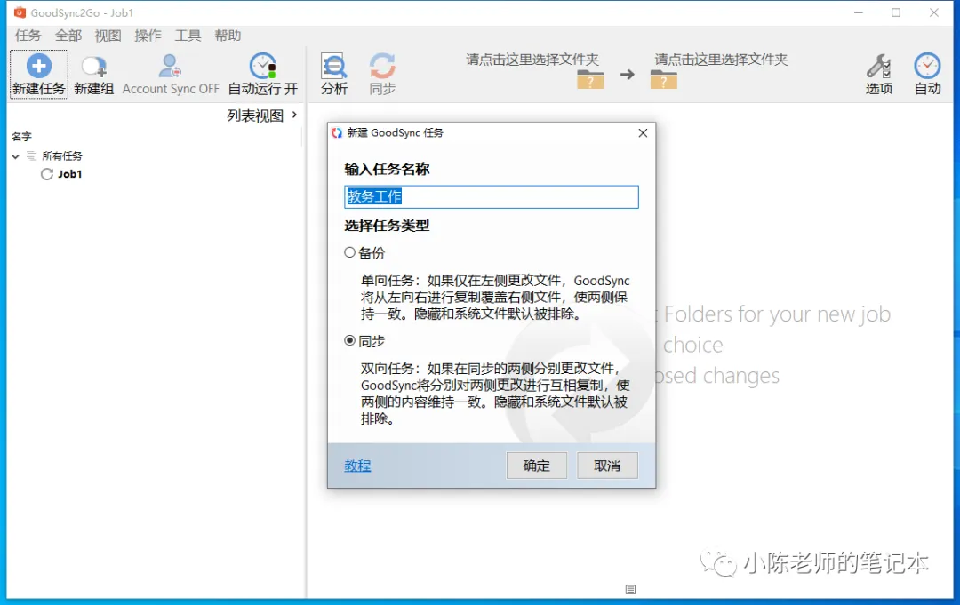Click the 名字 column header
This screenshot has width=960, height=605.
21,137
